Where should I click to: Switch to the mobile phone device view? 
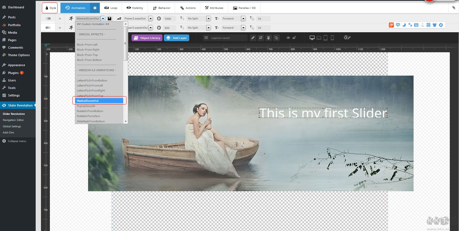(x=332, y=38)
